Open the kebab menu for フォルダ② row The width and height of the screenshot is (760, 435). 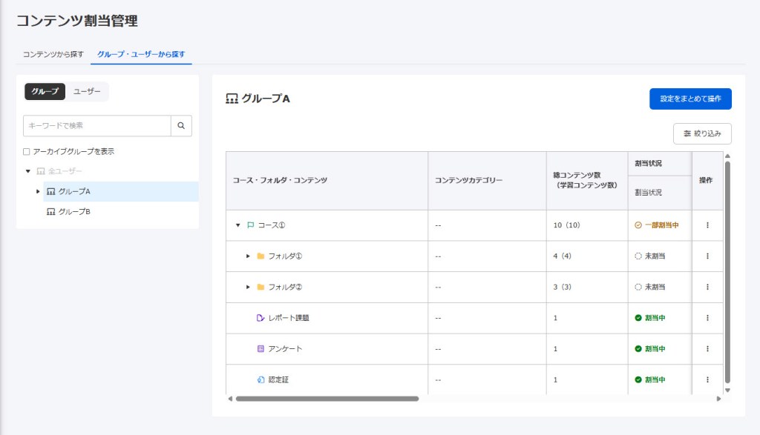click(707, 287)
